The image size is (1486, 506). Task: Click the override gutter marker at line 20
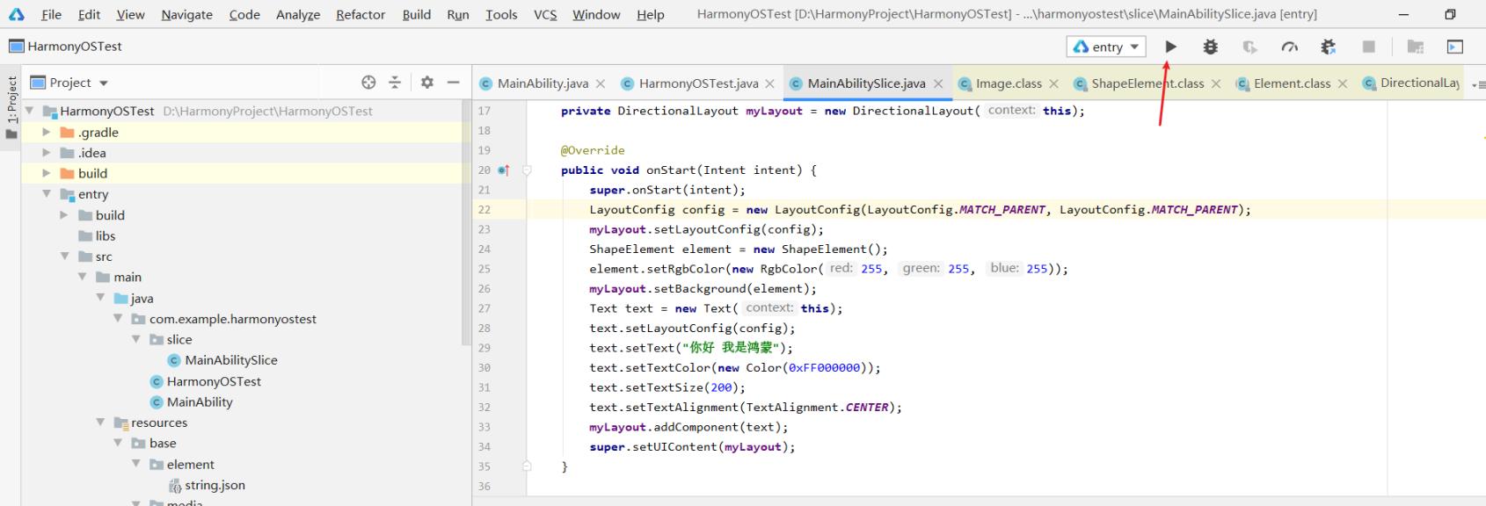(x=504, y=170)
